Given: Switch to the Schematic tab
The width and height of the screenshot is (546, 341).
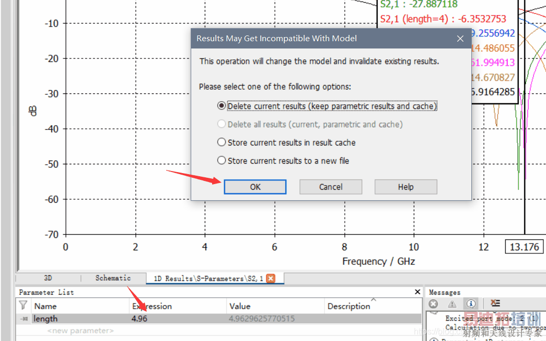Looking at the screenshot, I should pos(113,278).
